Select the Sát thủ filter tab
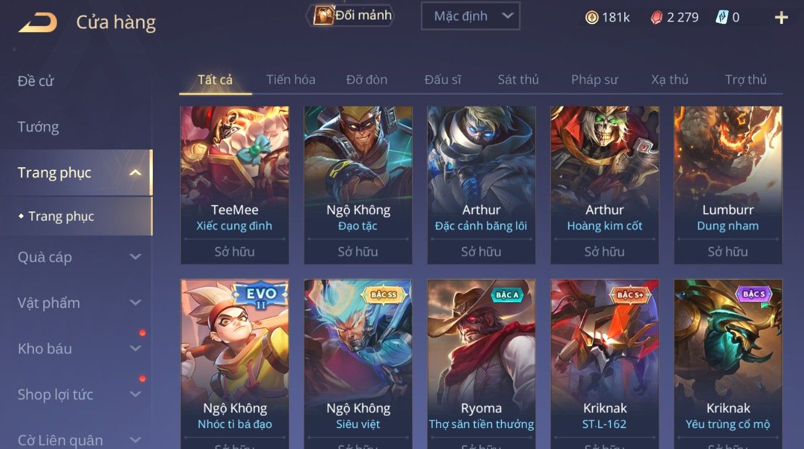The image size is (804, 449). point(518,79)
